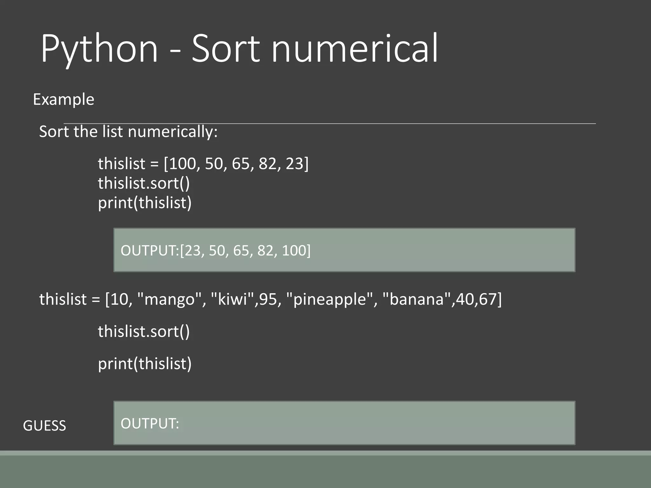Click the mixed list line containing "mango"

pos(270,299)
